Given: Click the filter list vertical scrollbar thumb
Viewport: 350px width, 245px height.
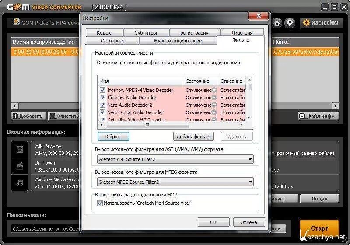Looking at the screenshot, I should point(249,87).
